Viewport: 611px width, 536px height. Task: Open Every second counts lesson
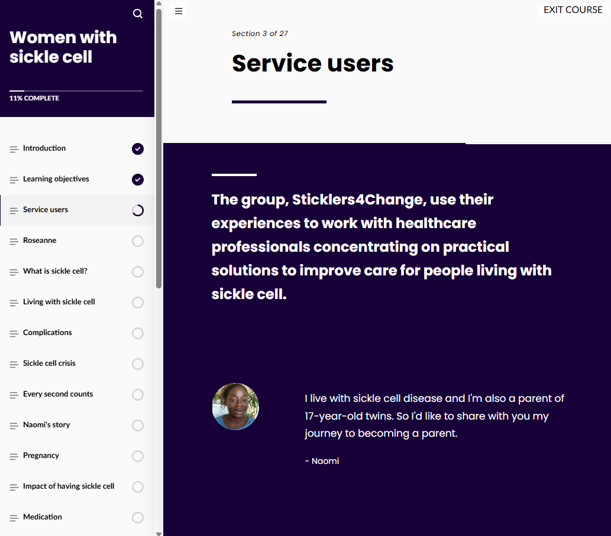tap(77, 395)
